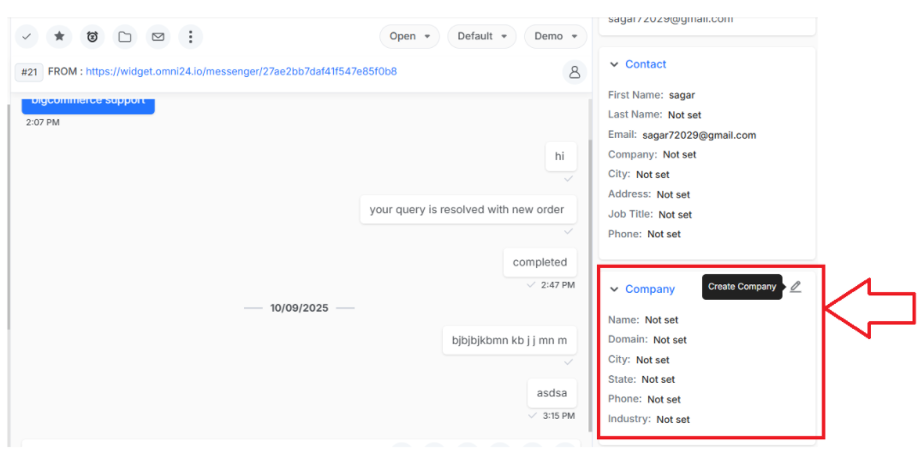Collapse the Contact section chevron

(x=614, y=64)
